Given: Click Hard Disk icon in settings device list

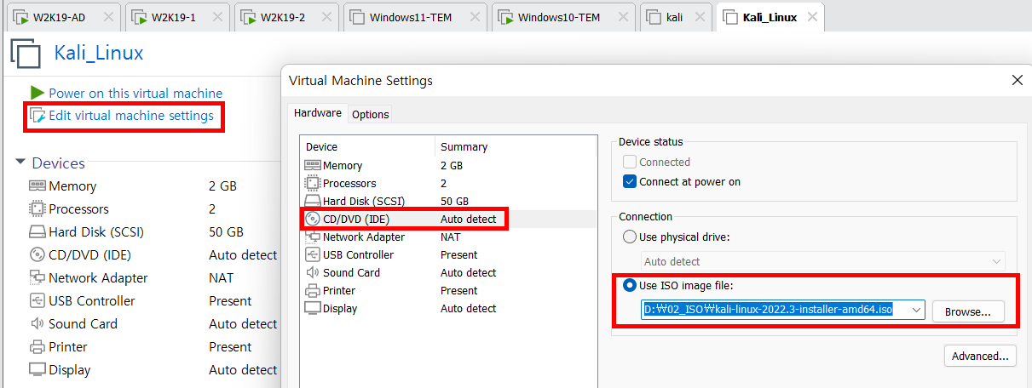Looking at the screenshot, I should tap(313, 201).
